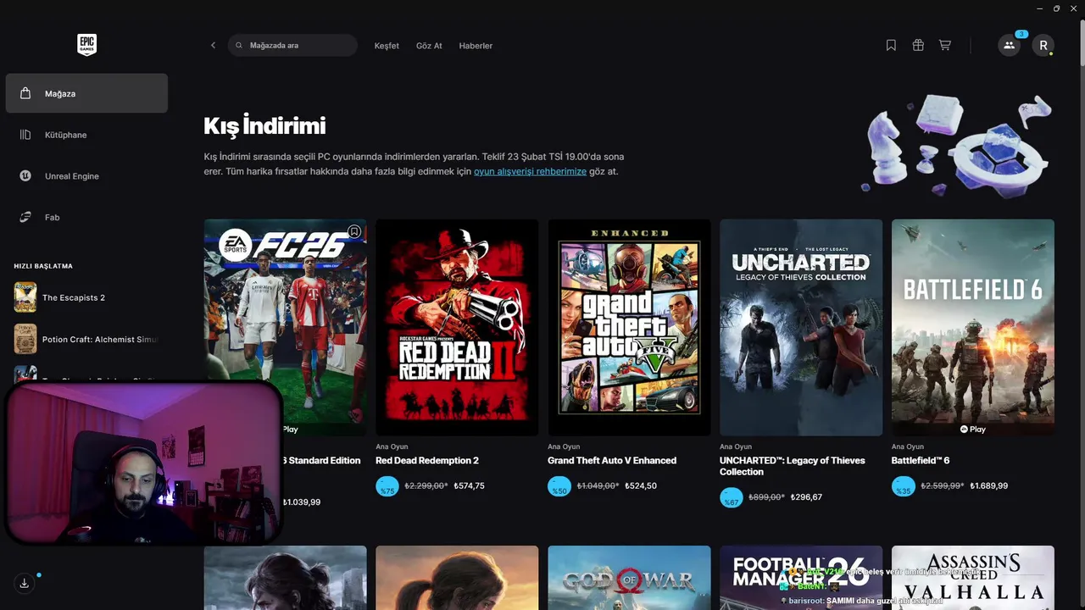Open the friends list icon

click(x=1009, y=46)
